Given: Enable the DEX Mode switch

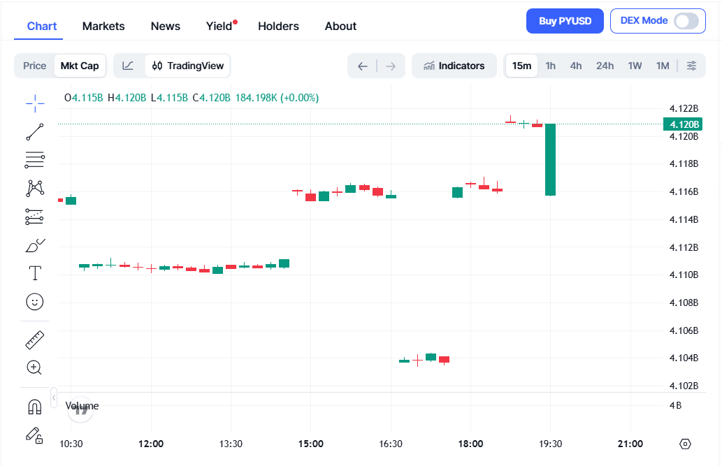Looking at the screenshot, I should (686, 21).
